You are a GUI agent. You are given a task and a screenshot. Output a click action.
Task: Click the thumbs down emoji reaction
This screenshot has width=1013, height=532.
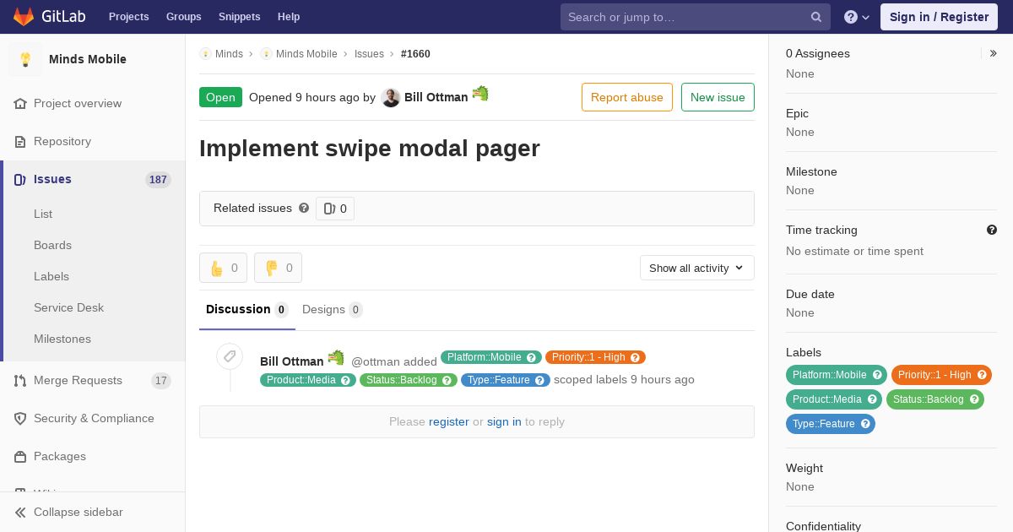pos(278,268)
